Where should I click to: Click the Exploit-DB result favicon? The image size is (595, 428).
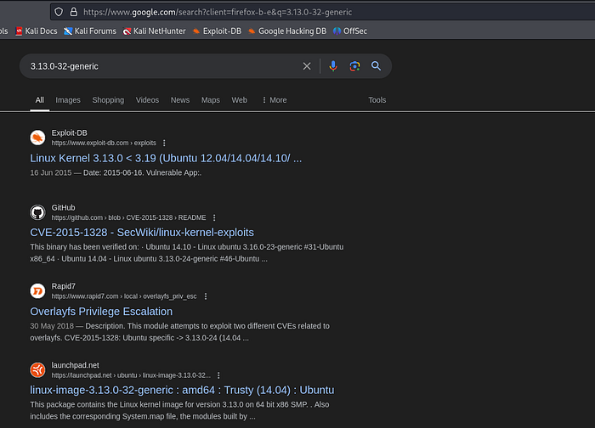tap(37, 138)
